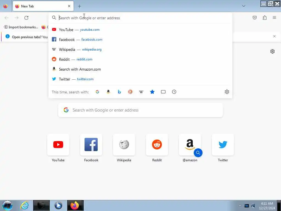Dismiss the Open previous tabs notification bar
Viewport: 281px width, 211px height.
coord(274,36)
